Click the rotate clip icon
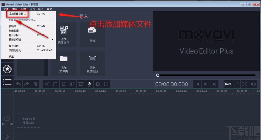The width and height of the screenshot is (261, 140). point(55,84)
